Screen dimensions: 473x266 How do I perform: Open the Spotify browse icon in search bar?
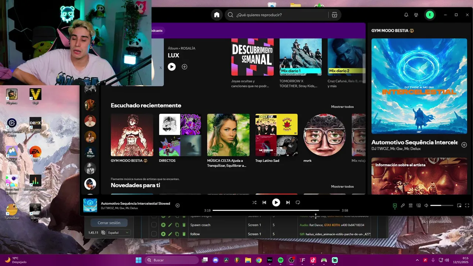pos(334,15)
